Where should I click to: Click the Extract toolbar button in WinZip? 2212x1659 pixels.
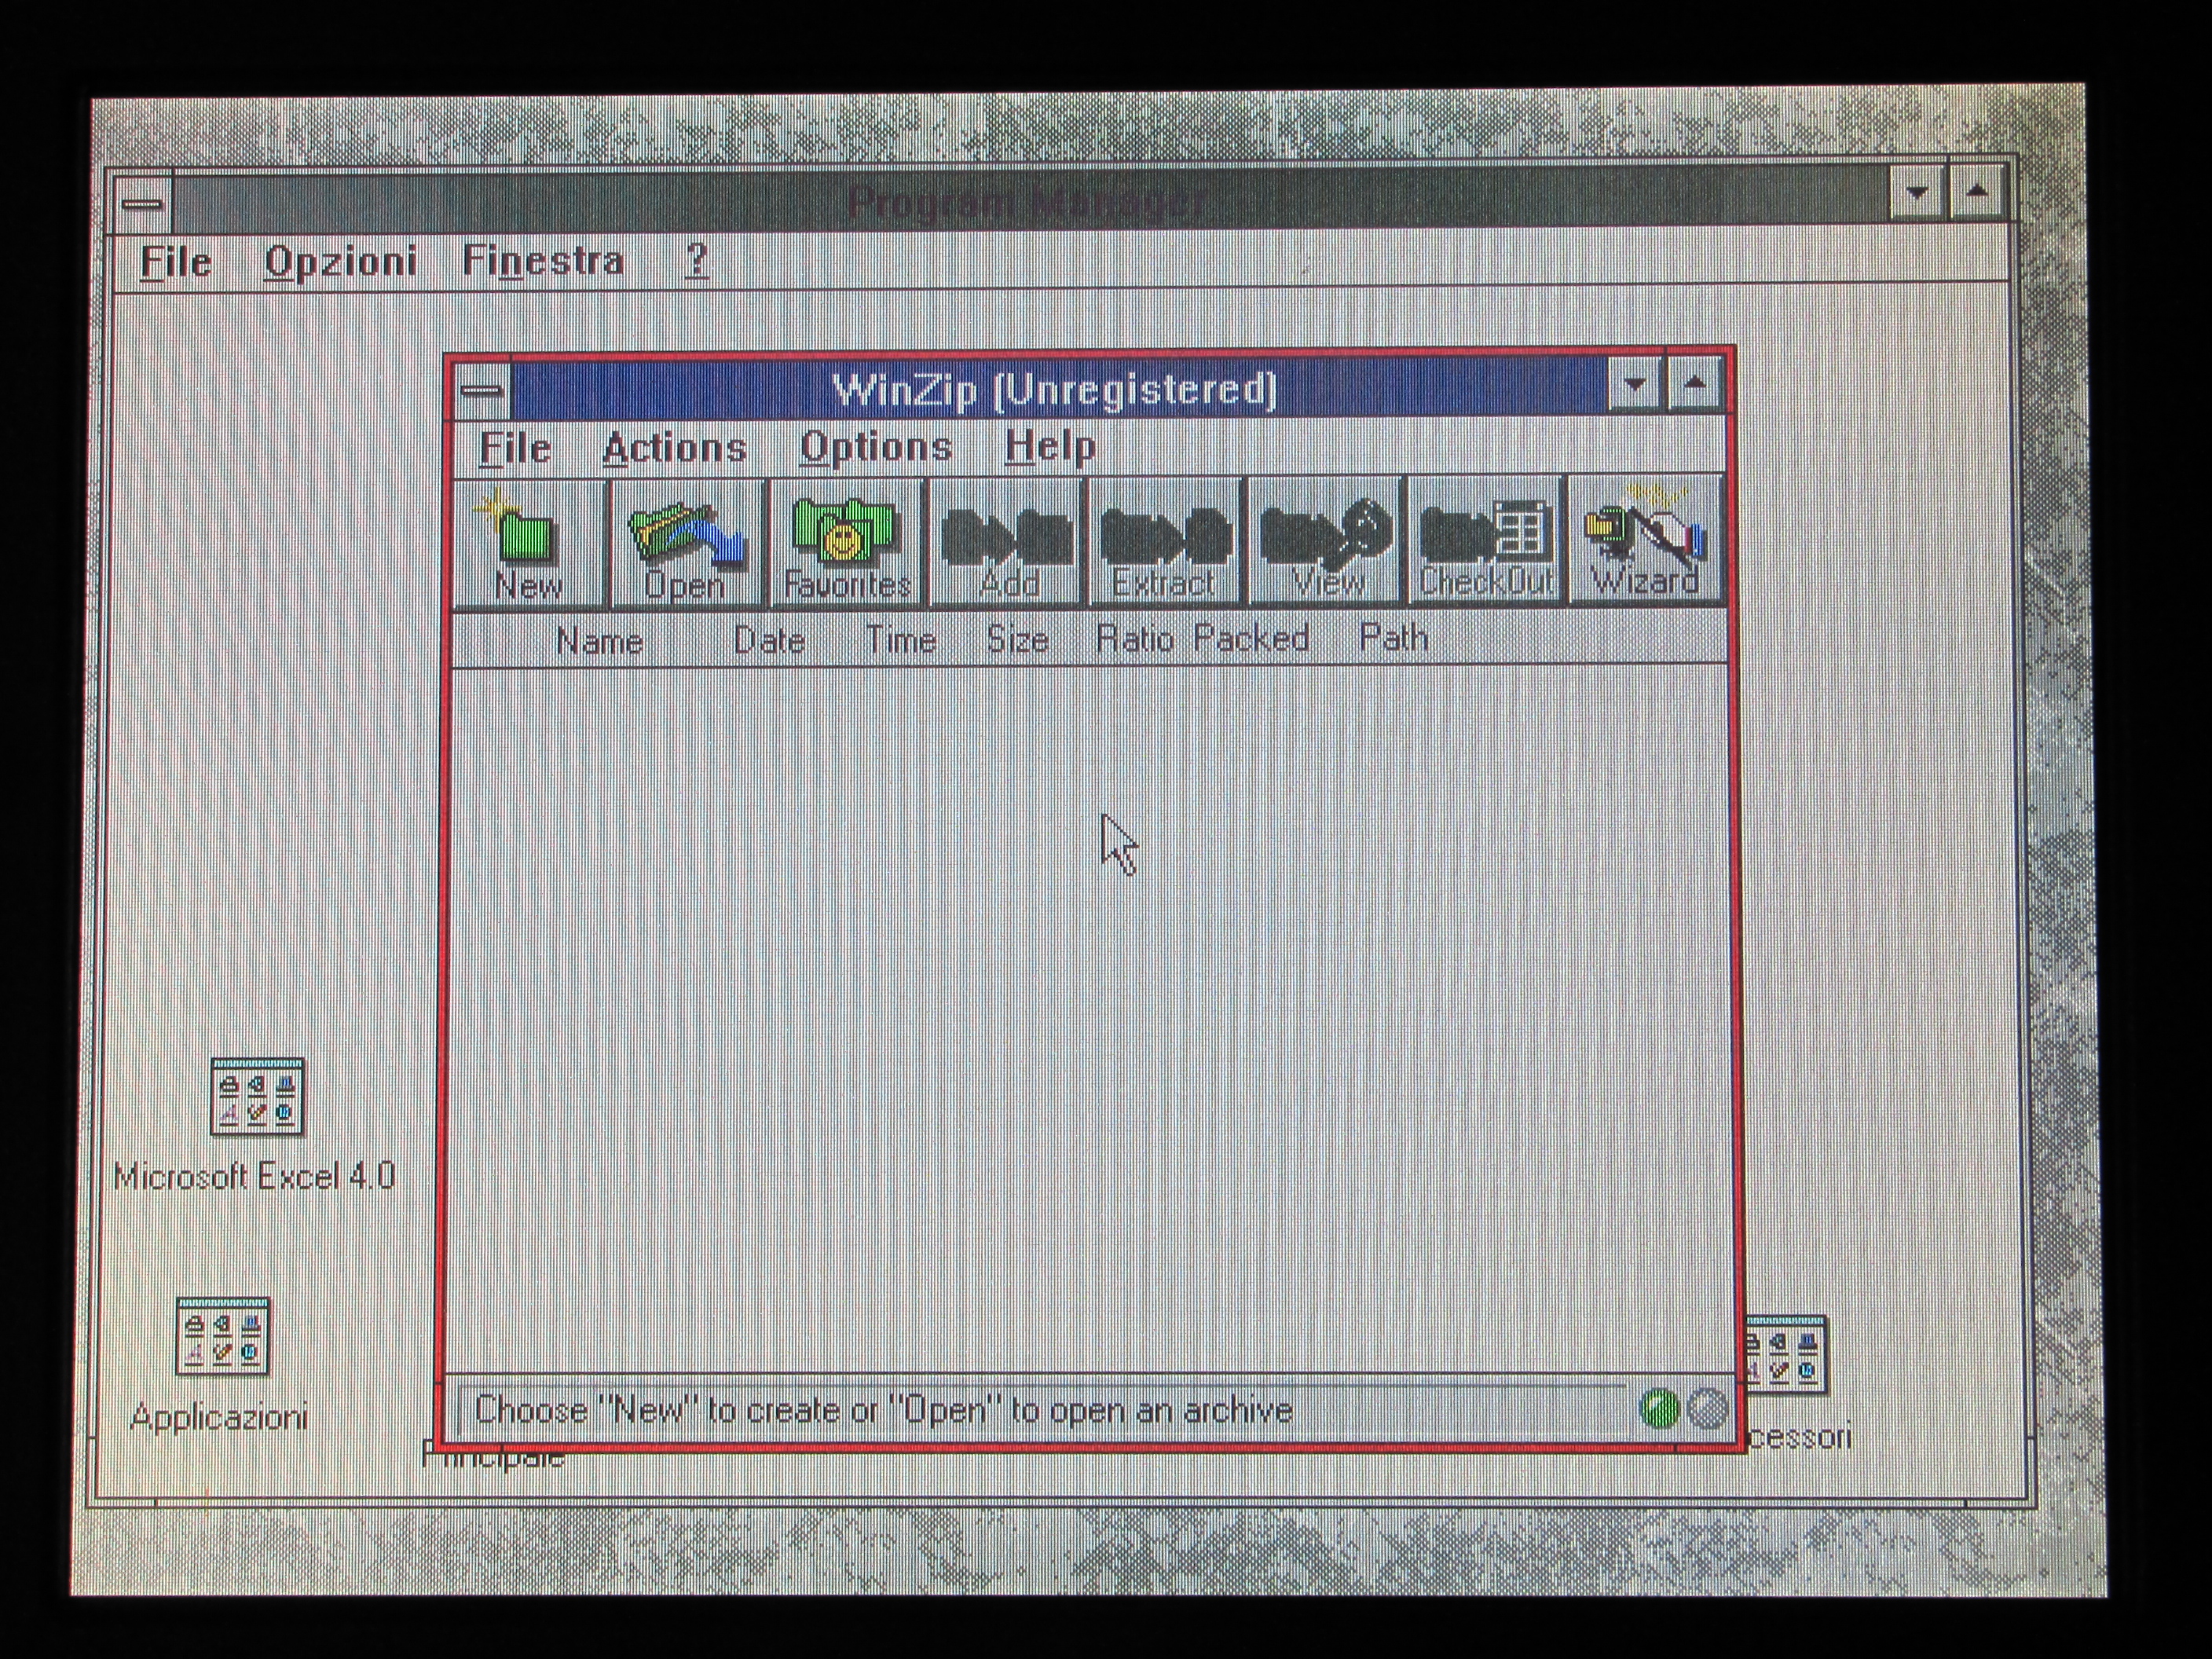click(1166, 543)
